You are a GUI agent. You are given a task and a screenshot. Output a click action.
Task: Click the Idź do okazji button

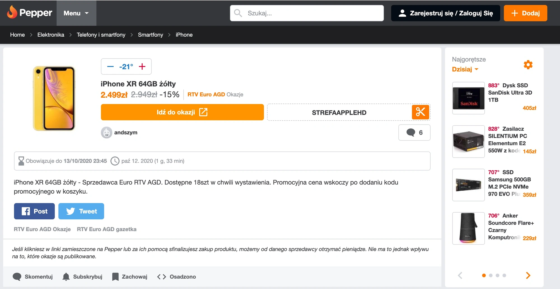click(182, 112)
